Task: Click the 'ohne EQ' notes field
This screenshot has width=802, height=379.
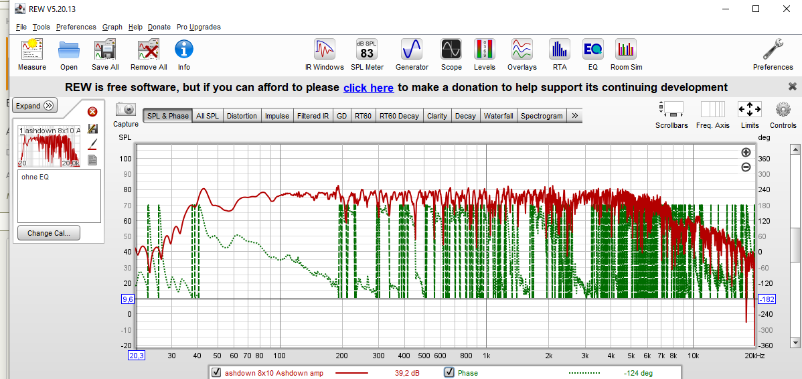Action: click(x=59, y=196)
